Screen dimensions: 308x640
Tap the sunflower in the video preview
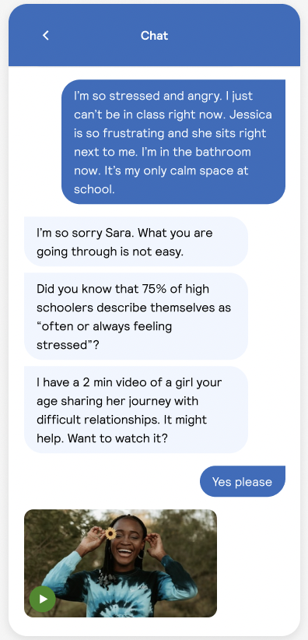point(110,533)
